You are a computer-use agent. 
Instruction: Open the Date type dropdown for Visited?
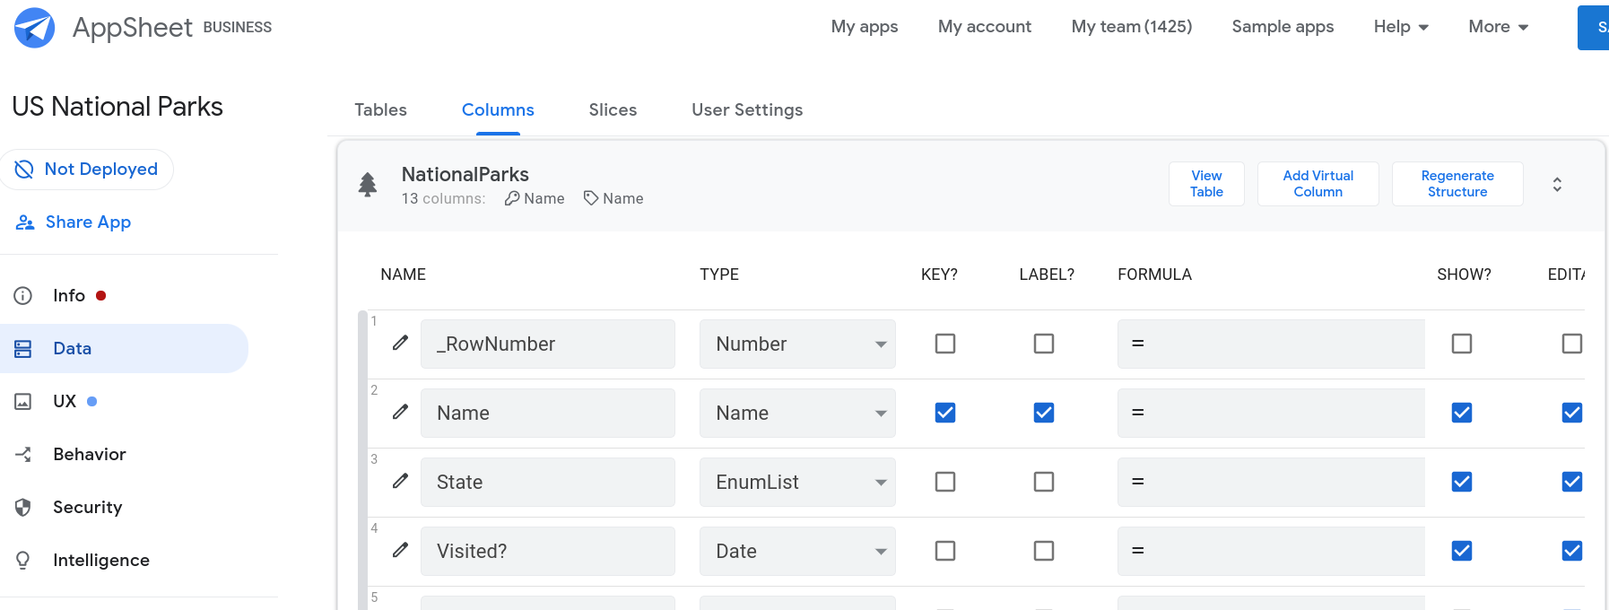click(797, 551)
